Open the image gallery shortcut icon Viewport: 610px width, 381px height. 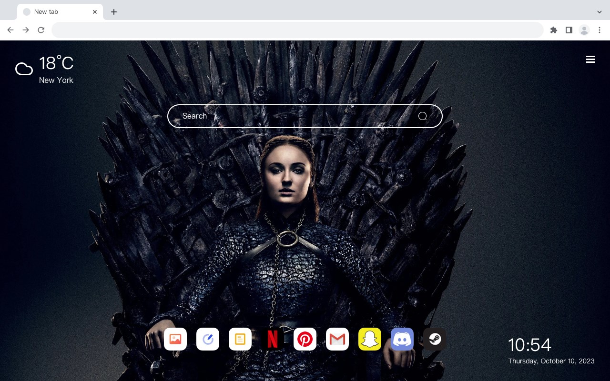click(175, 339)
